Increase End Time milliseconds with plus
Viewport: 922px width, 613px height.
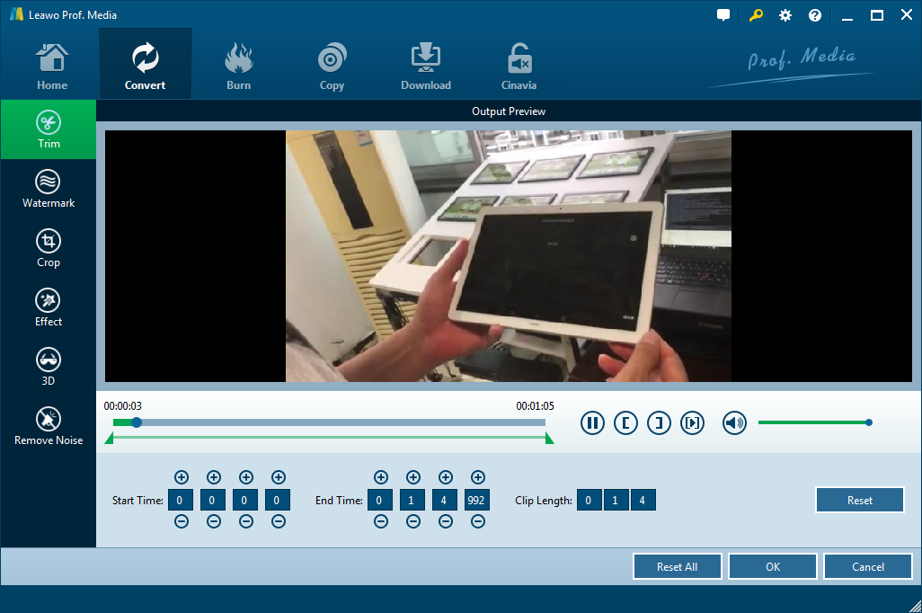click(478, 477)
